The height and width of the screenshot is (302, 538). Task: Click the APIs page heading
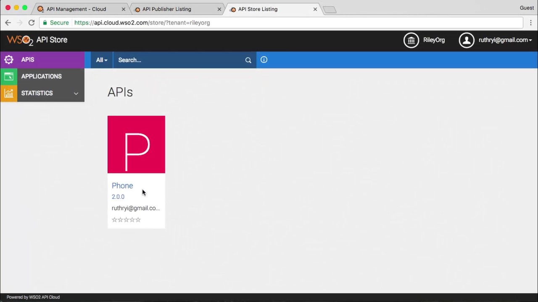(120, 92)
